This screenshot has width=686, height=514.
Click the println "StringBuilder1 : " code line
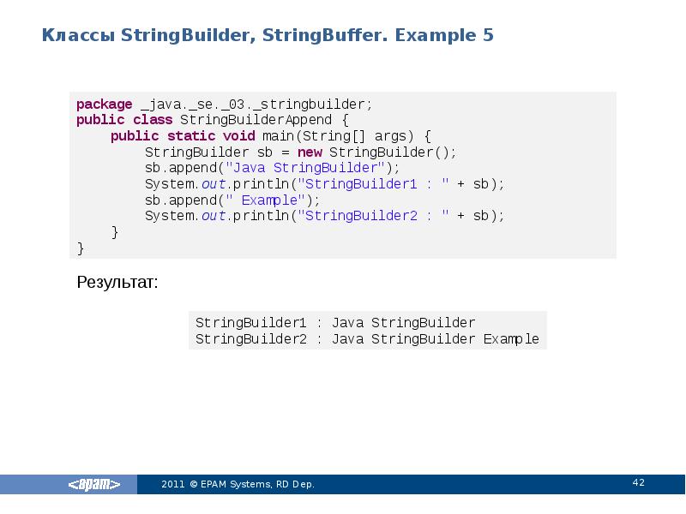pos(324,184)
